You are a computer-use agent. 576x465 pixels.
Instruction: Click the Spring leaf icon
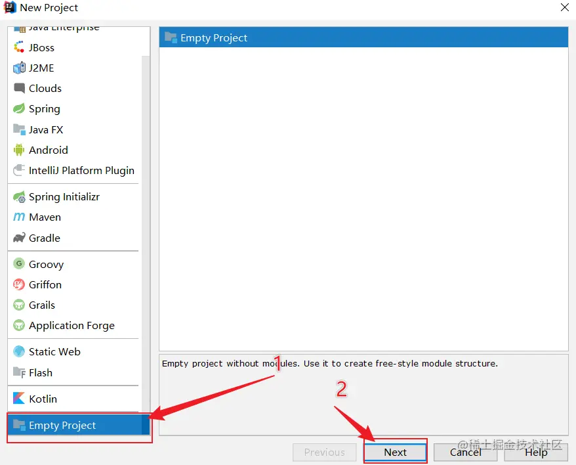pyautogui.click(x=19, y=108)
